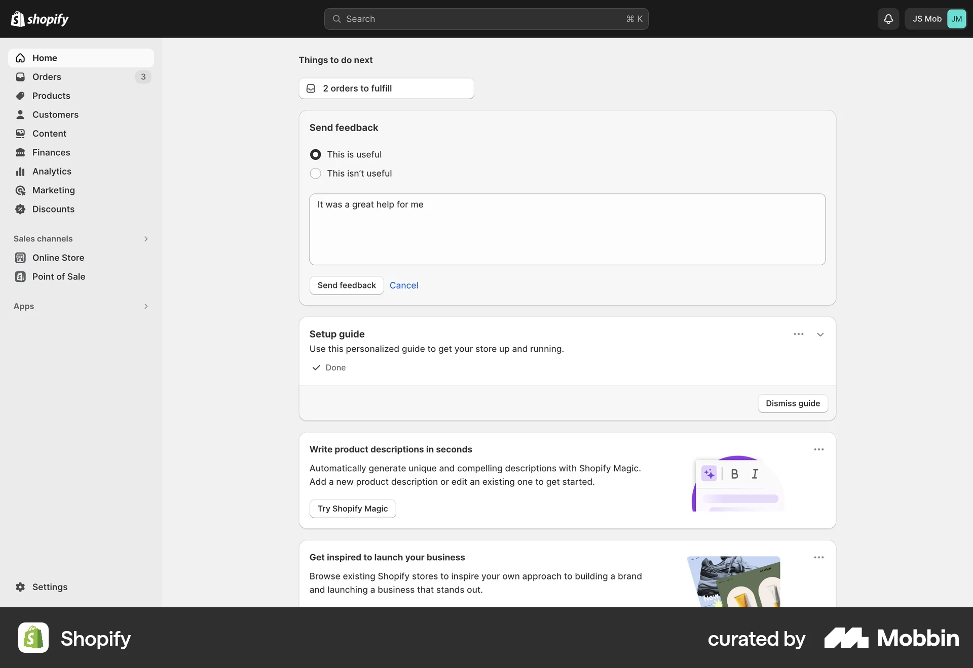Toggle the Done checkmark in Setup guide
Image resolution: width=973 pixels, height=668 pixels.
[x=316, y=367]
